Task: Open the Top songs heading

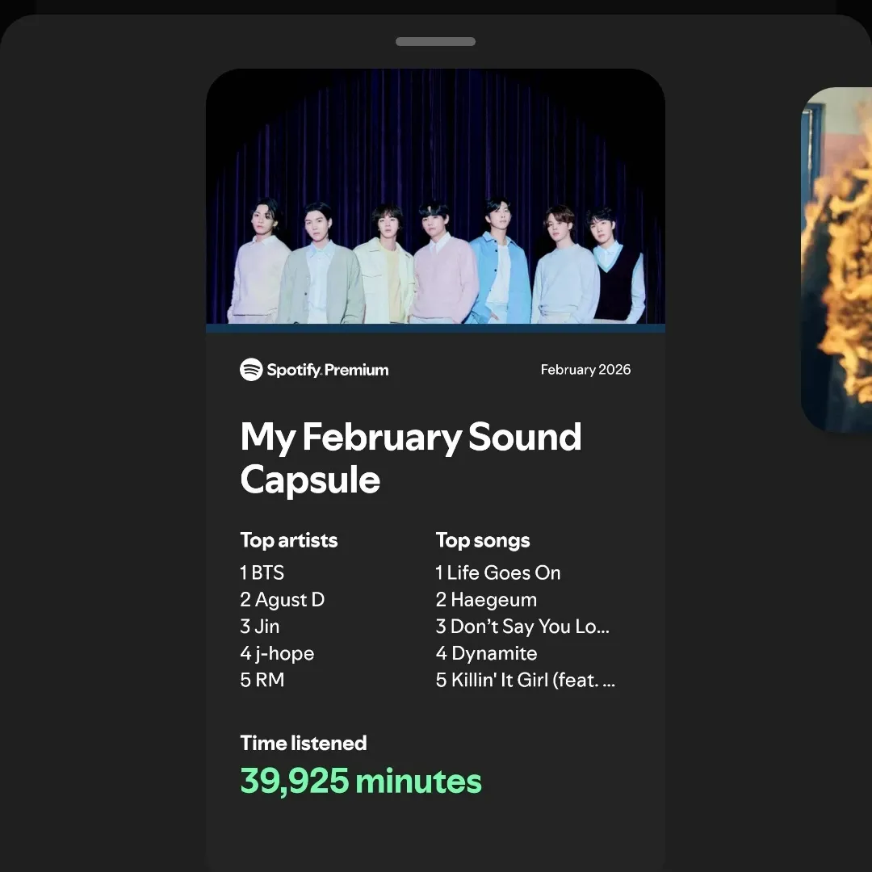Action: click(x=483, y=540)
